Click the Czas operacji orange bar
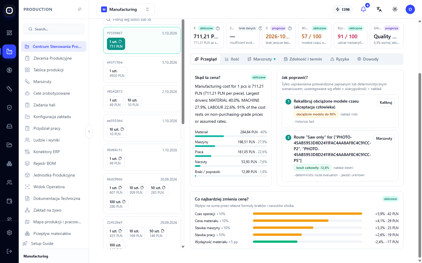This screenshot has width=422, height=263. click(307, 214)
